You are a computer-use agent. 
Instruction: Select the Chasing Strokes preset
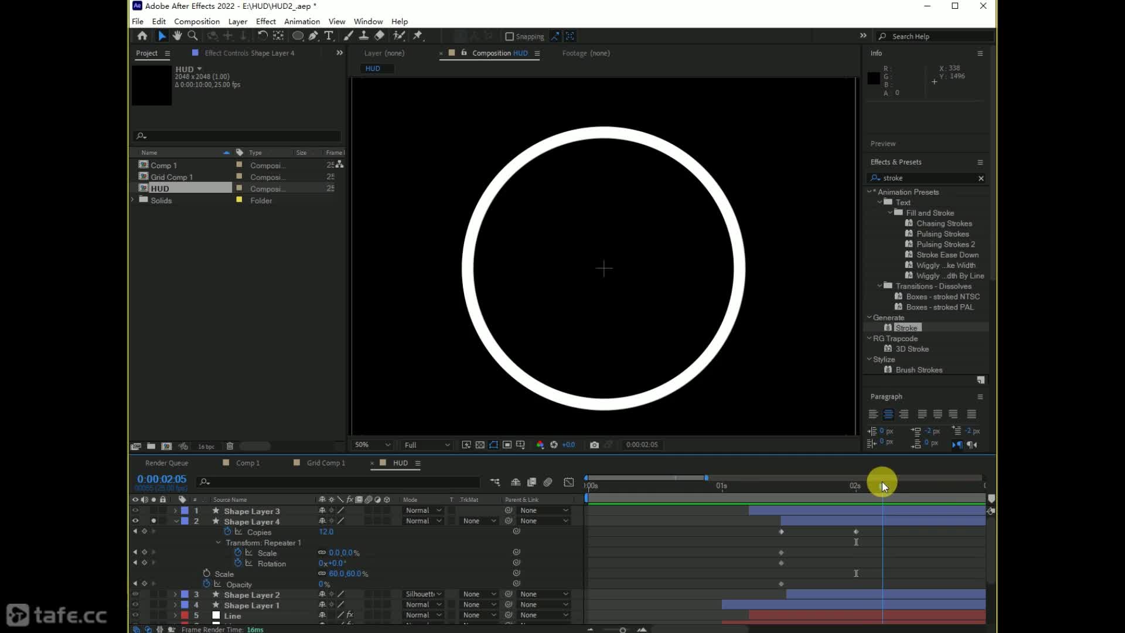click(x=944, y=223)
